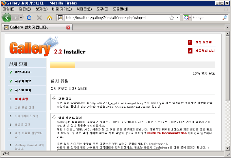Open the Multisite Documentation link
Viewport: 231px width, 158px height.
pos(167,133)
